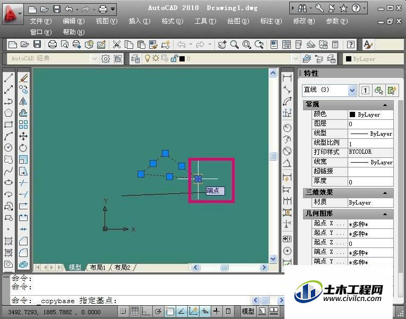Open the 绘图(D) menu
Image resolution: width=406 pixels, height=319 pixels.
(238, 21)
